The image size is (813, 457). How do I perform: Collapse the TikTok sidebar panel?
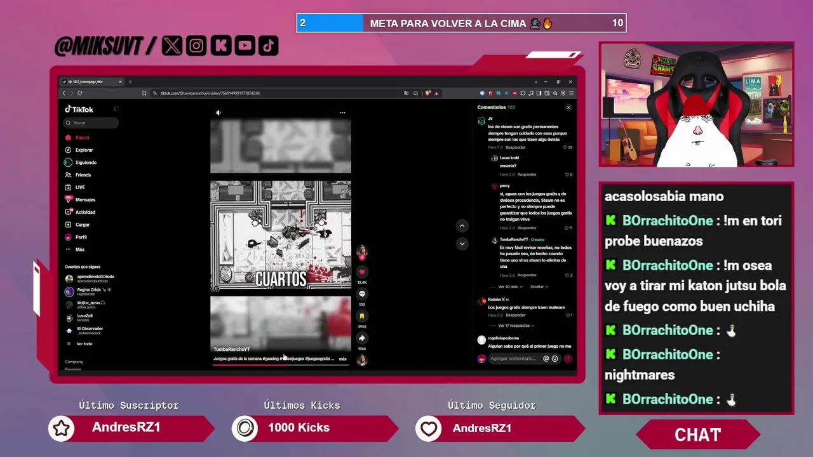pyautogui.click(x=116, y=109)
